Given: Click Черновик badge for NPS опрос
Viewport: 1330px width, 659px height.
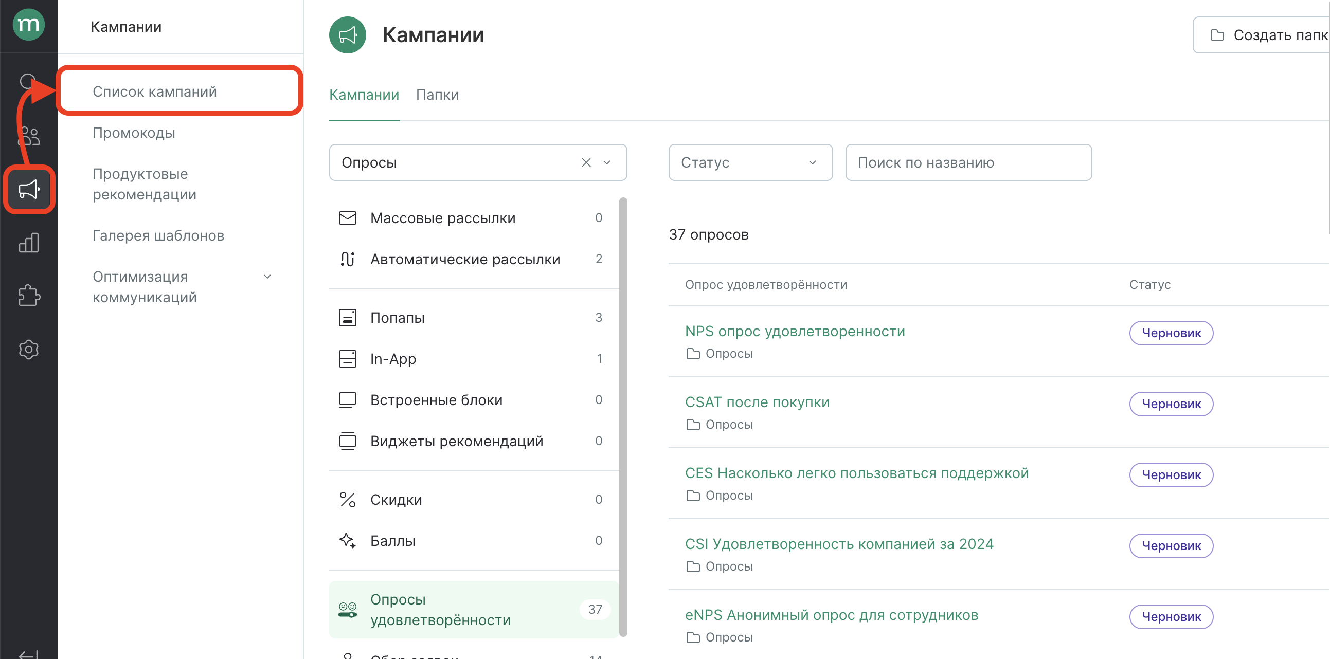Looking at the screenshot, I should (1171, 333).
